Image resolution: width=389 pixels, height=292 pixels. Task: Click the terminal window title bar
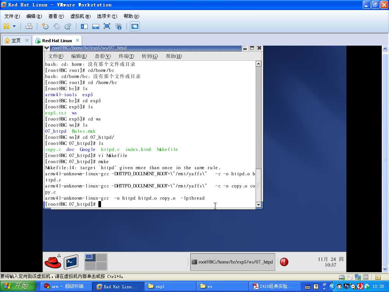[x=145, y=48]
